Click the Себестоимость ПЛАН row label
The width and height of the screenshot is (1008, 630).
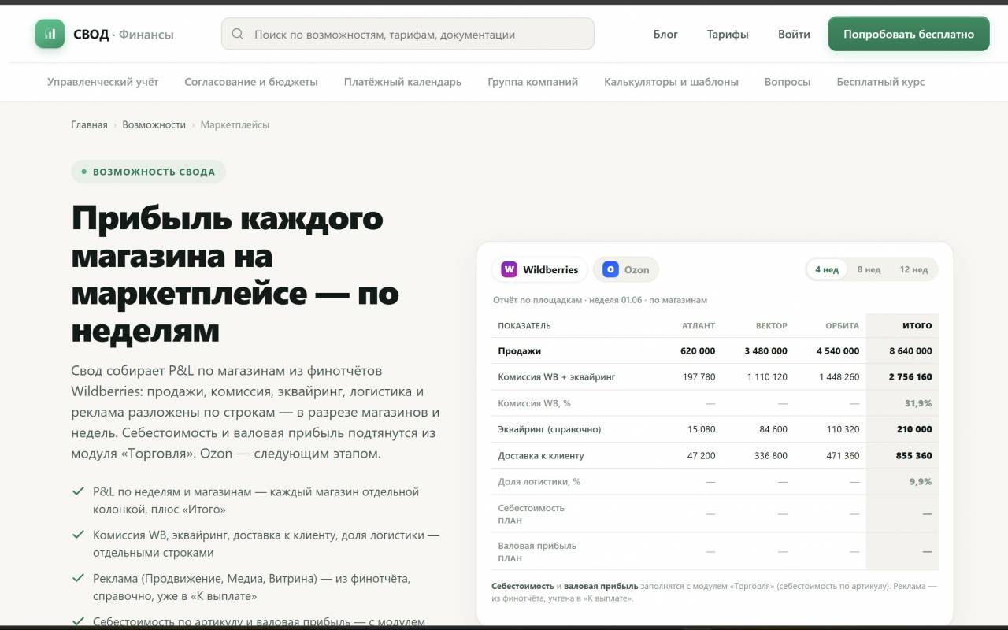point(531,513)
